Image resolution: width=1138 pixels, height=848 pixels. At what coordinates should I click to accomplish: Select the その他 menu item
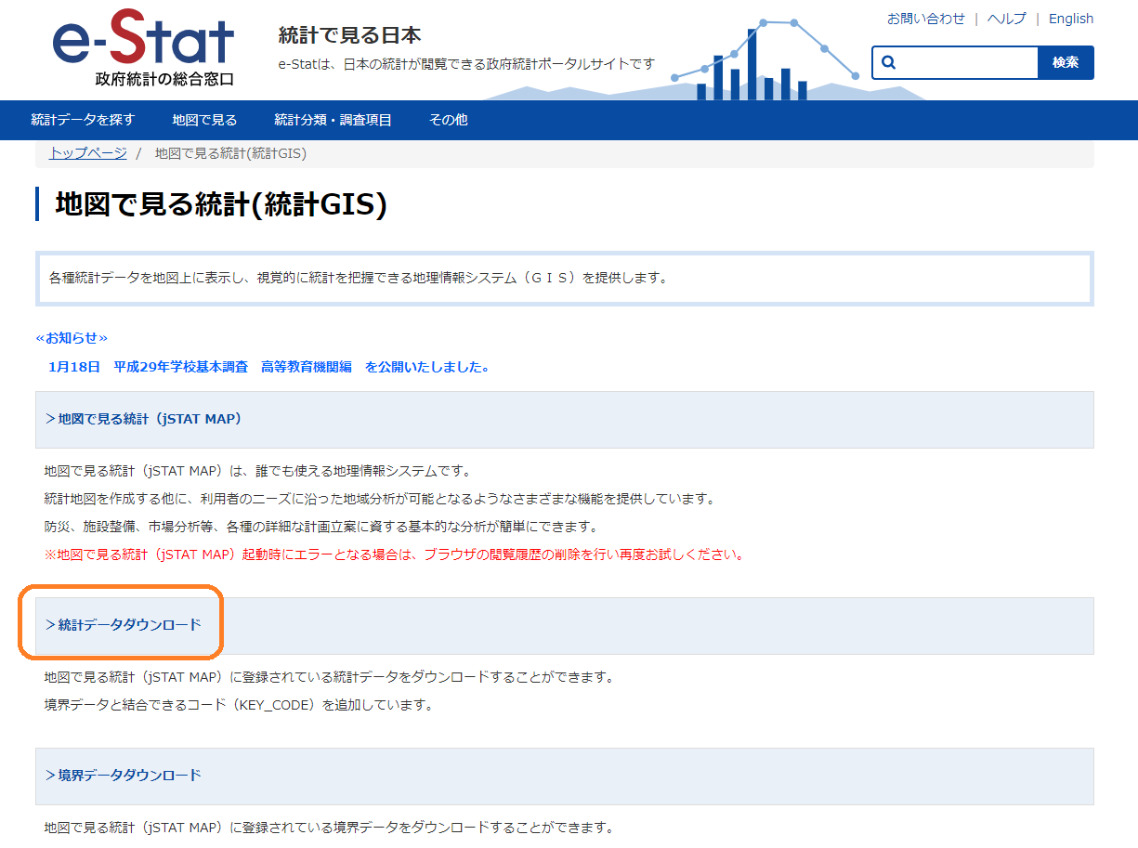tap(448, 120)
